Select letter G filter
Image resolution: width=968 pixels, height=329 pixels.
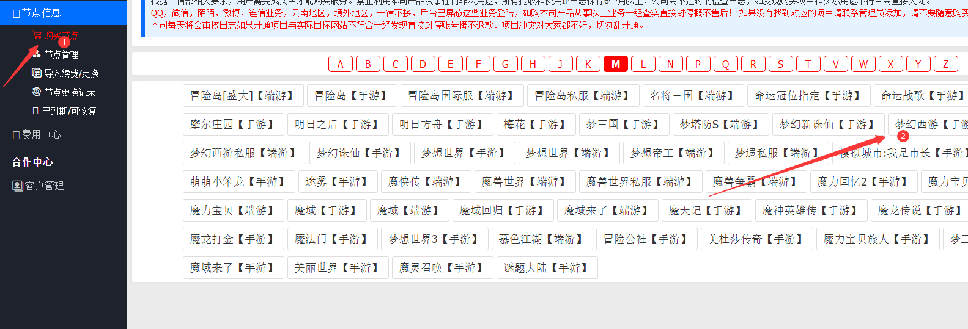(x=506, y=64)
